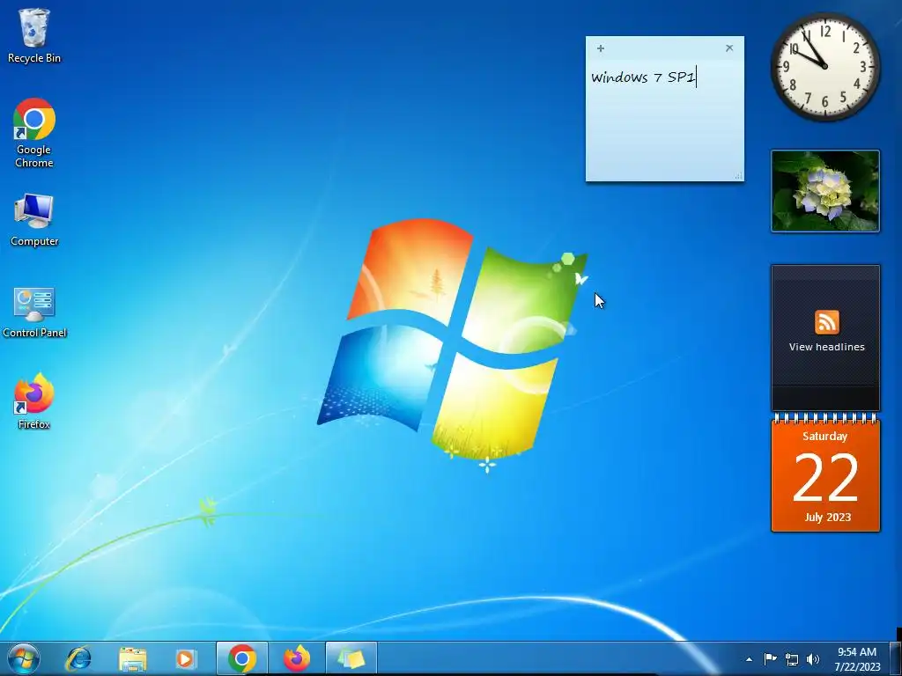Screen dimensions: 902x676
Task: Click Show desktop strip at taskbar end
Action: coord(896,659)
